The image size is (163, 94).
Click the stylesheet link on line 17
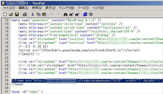coord(90,39)
